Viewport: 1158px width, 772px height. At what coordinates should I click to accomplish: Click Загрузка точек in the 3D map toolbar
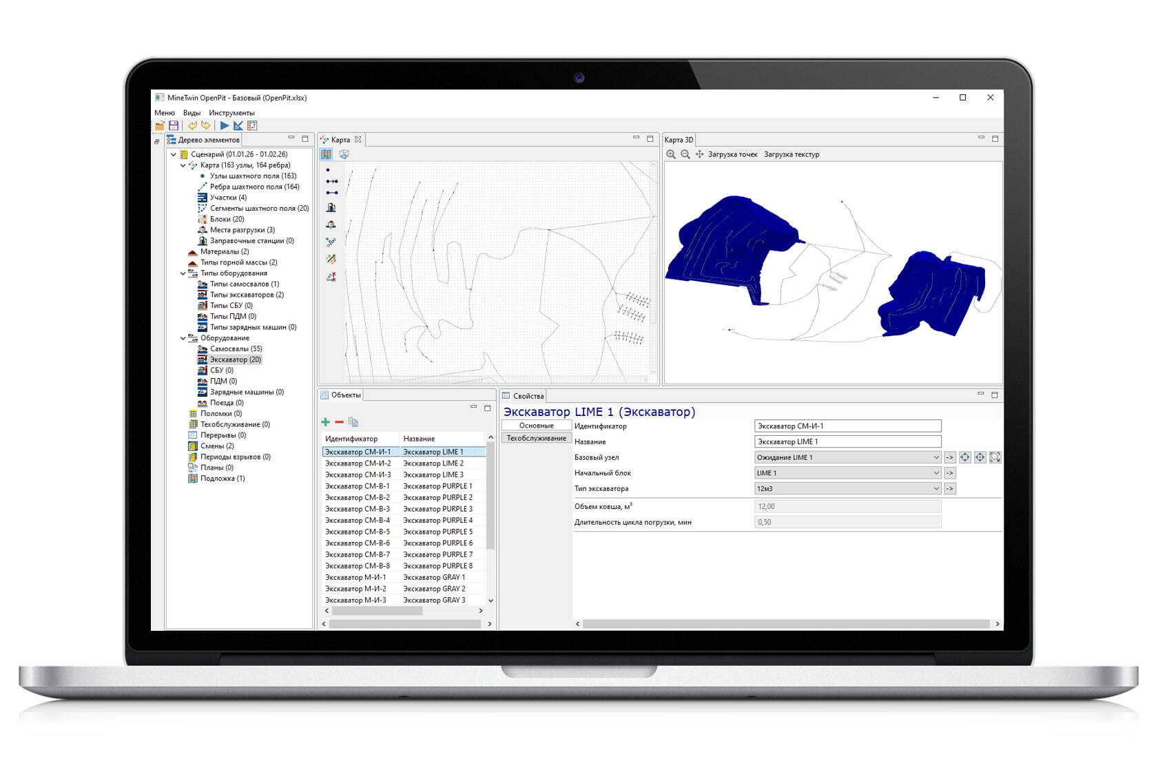click(x=732, y=154)
